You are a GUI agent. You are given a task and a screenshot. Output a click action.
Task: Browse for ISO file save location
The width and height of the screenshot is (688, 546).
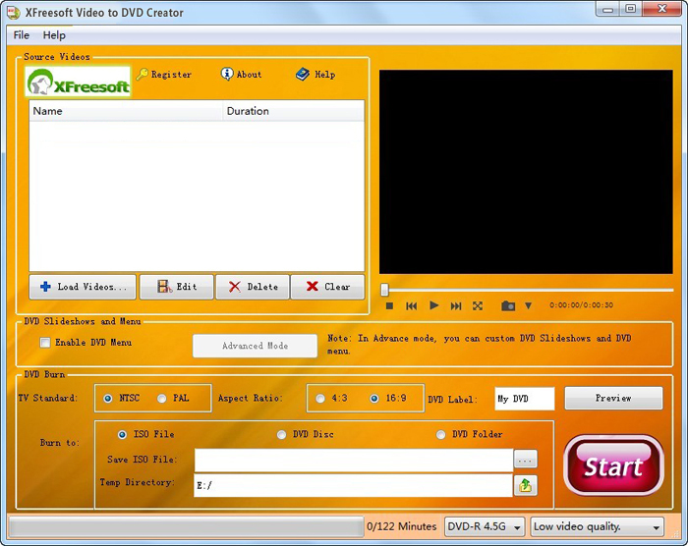(525, 460)
